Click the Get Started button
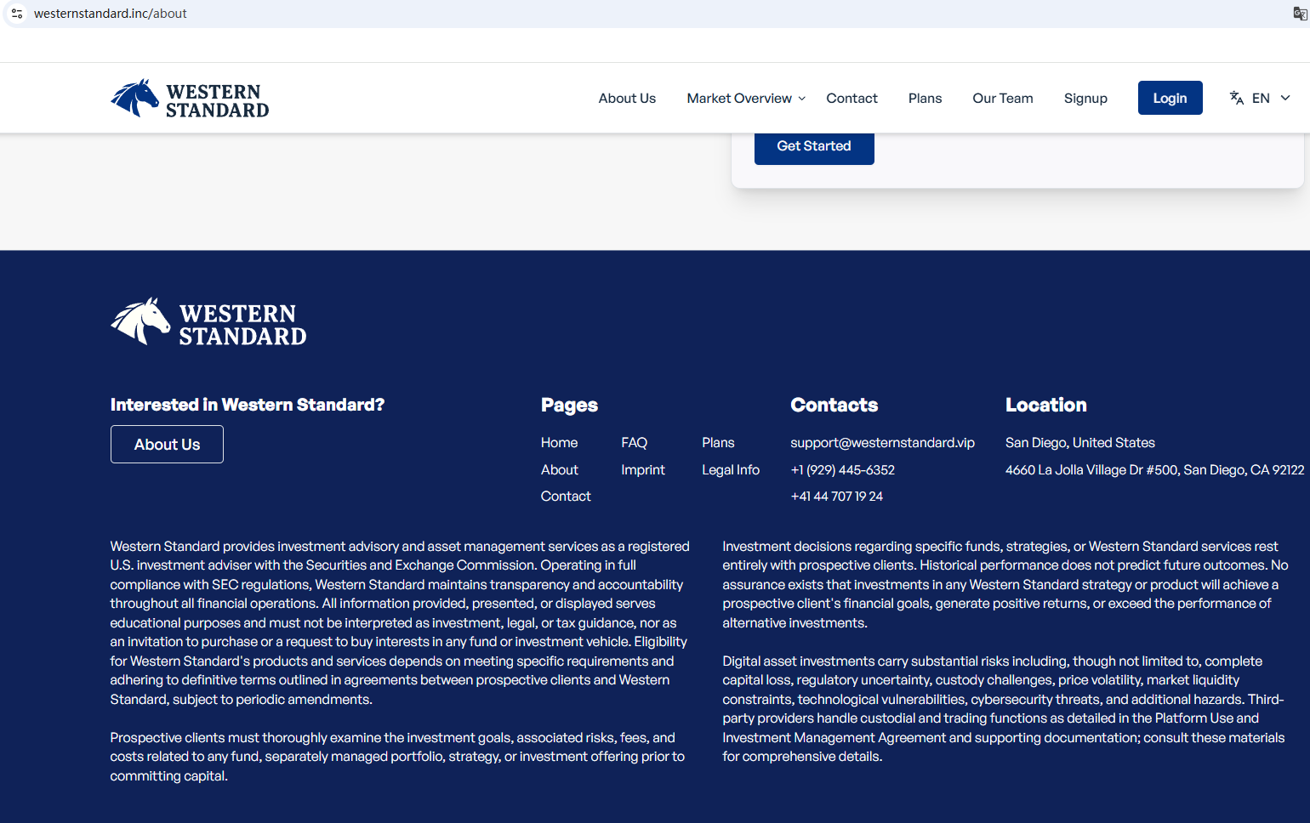The height and width of the screenshot is (823, 1310). tap(814, 146)
